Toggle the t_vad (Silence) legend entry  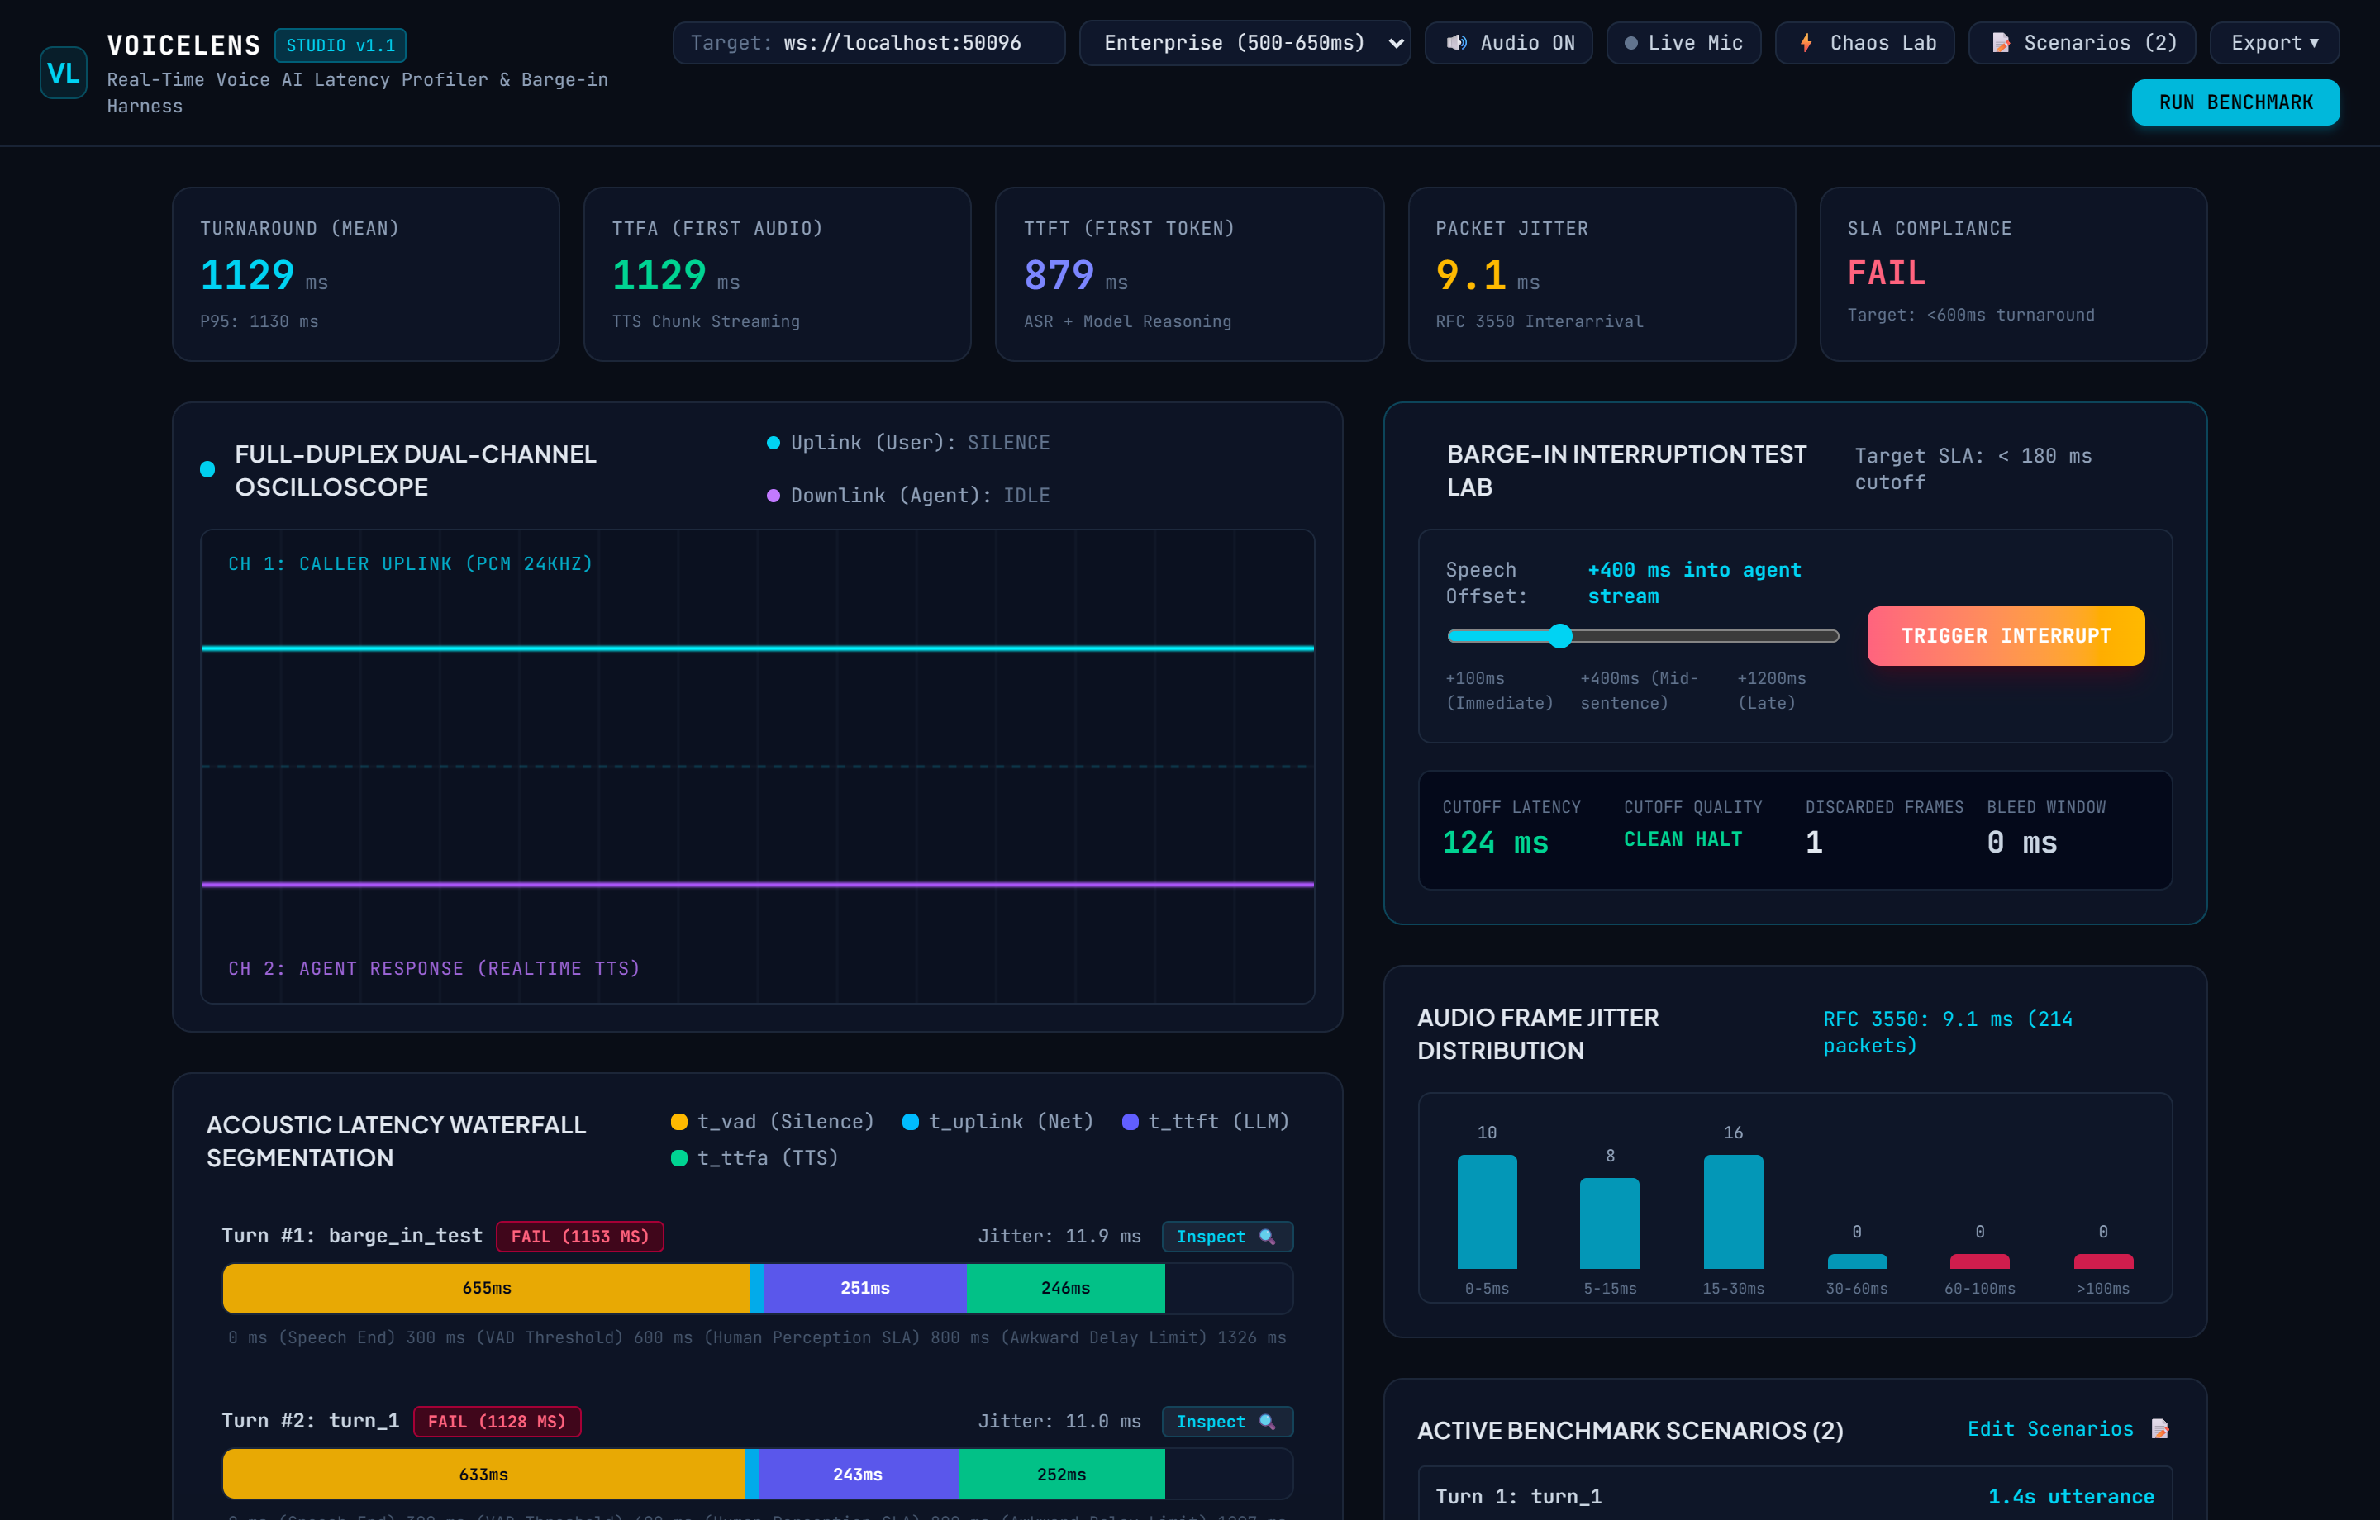(x=772, y=1121)
